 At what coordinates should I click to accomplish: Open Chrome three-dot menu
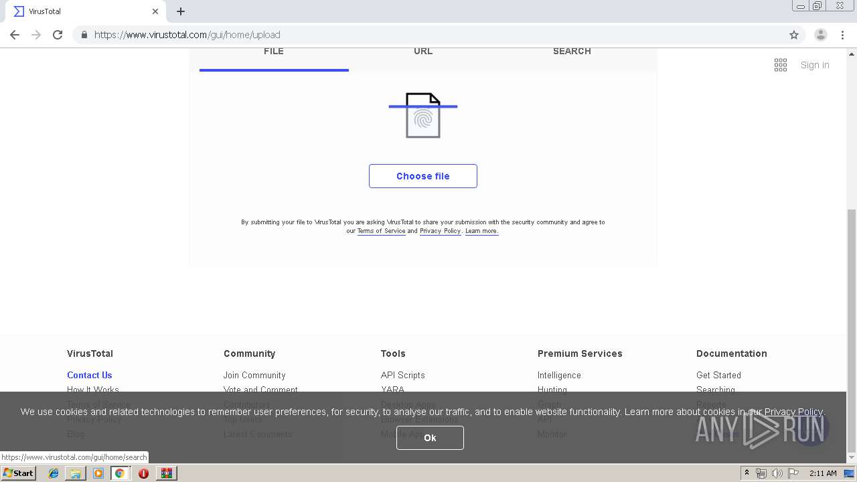[x=843, y=35]
